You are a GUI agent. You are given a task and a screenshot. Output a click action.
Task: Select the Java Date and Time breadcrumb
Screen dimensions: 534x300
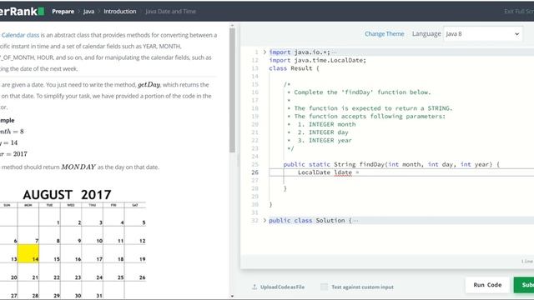point(170,11)
